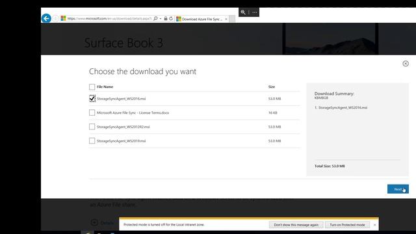Open a new tab button

232,19
